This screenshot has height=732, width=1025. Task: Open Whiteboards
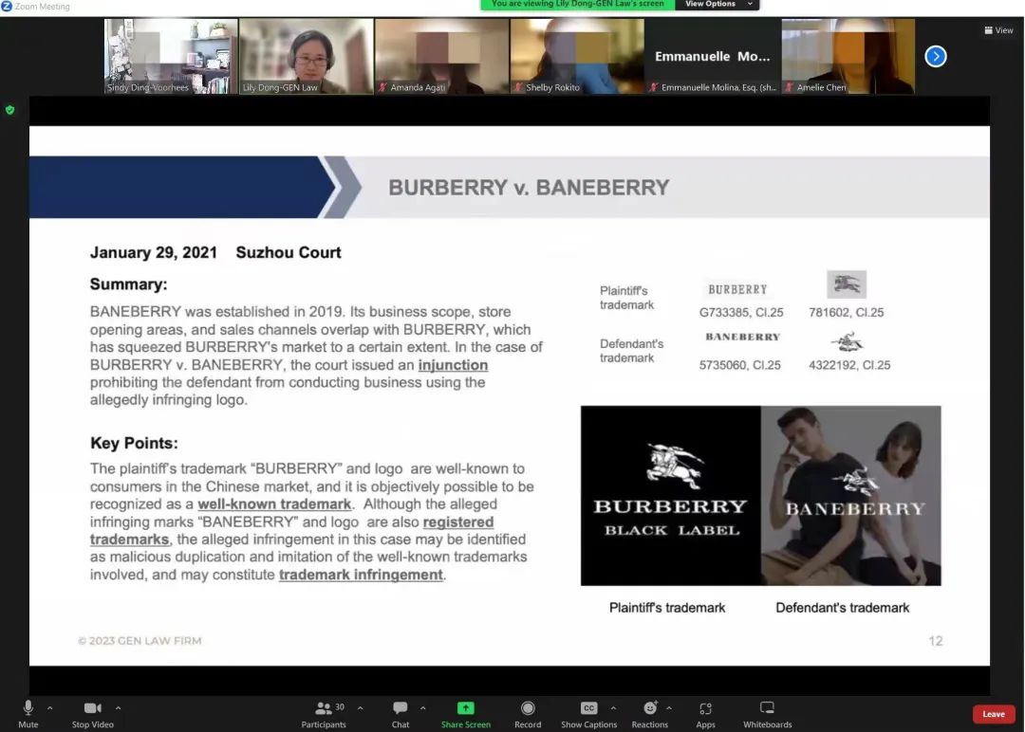[768, 713]
